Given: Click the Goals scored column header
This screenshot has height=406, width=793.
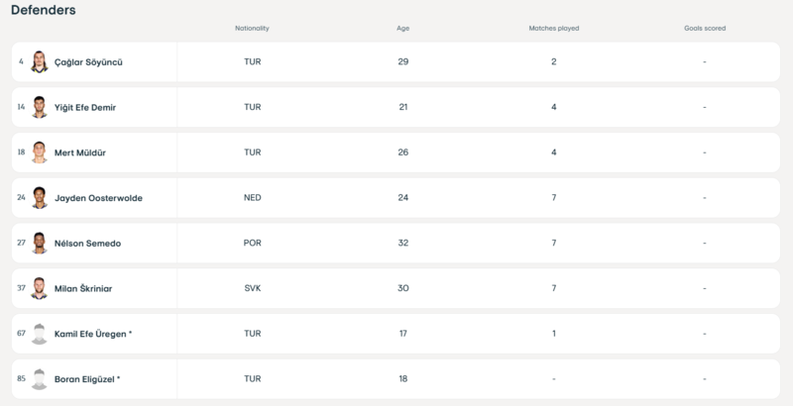Looking at the screenshot, I should 705,28.
